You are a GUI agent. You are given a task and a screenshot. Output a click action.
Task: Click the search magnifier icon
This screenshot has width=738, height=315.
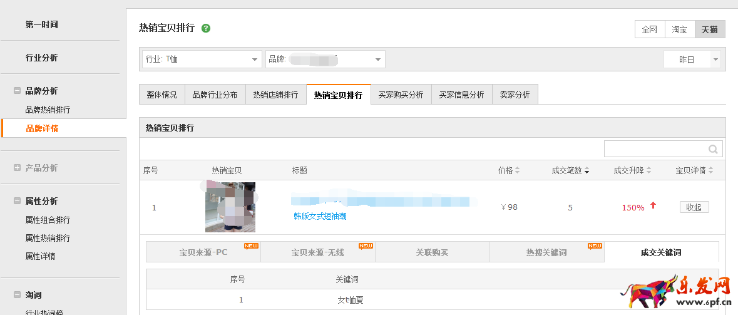[713, 149]
